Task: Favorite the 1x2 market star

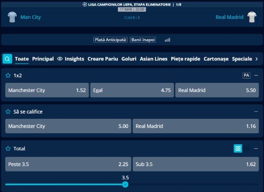Action: tap(8, 75)
